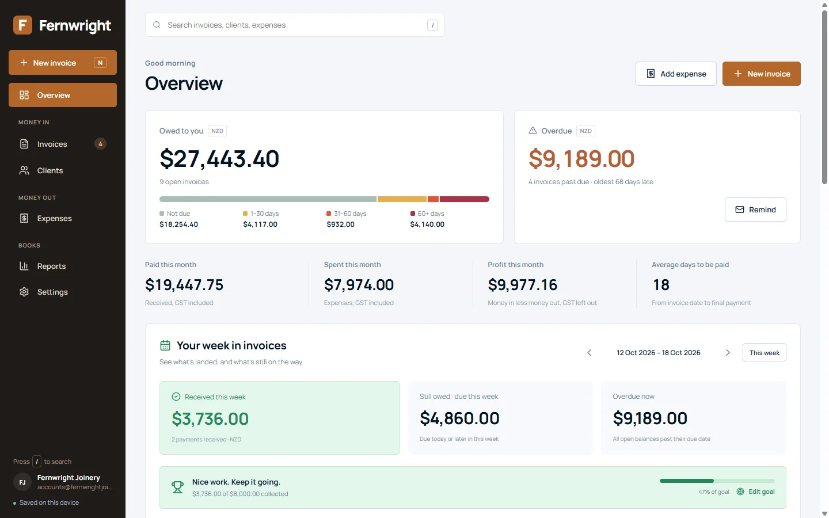Click the Profit this month value $9,977.16
Image resolution: width=829 pixels, height=518 pixels.
pyautogui.click(x=523, y=285)
